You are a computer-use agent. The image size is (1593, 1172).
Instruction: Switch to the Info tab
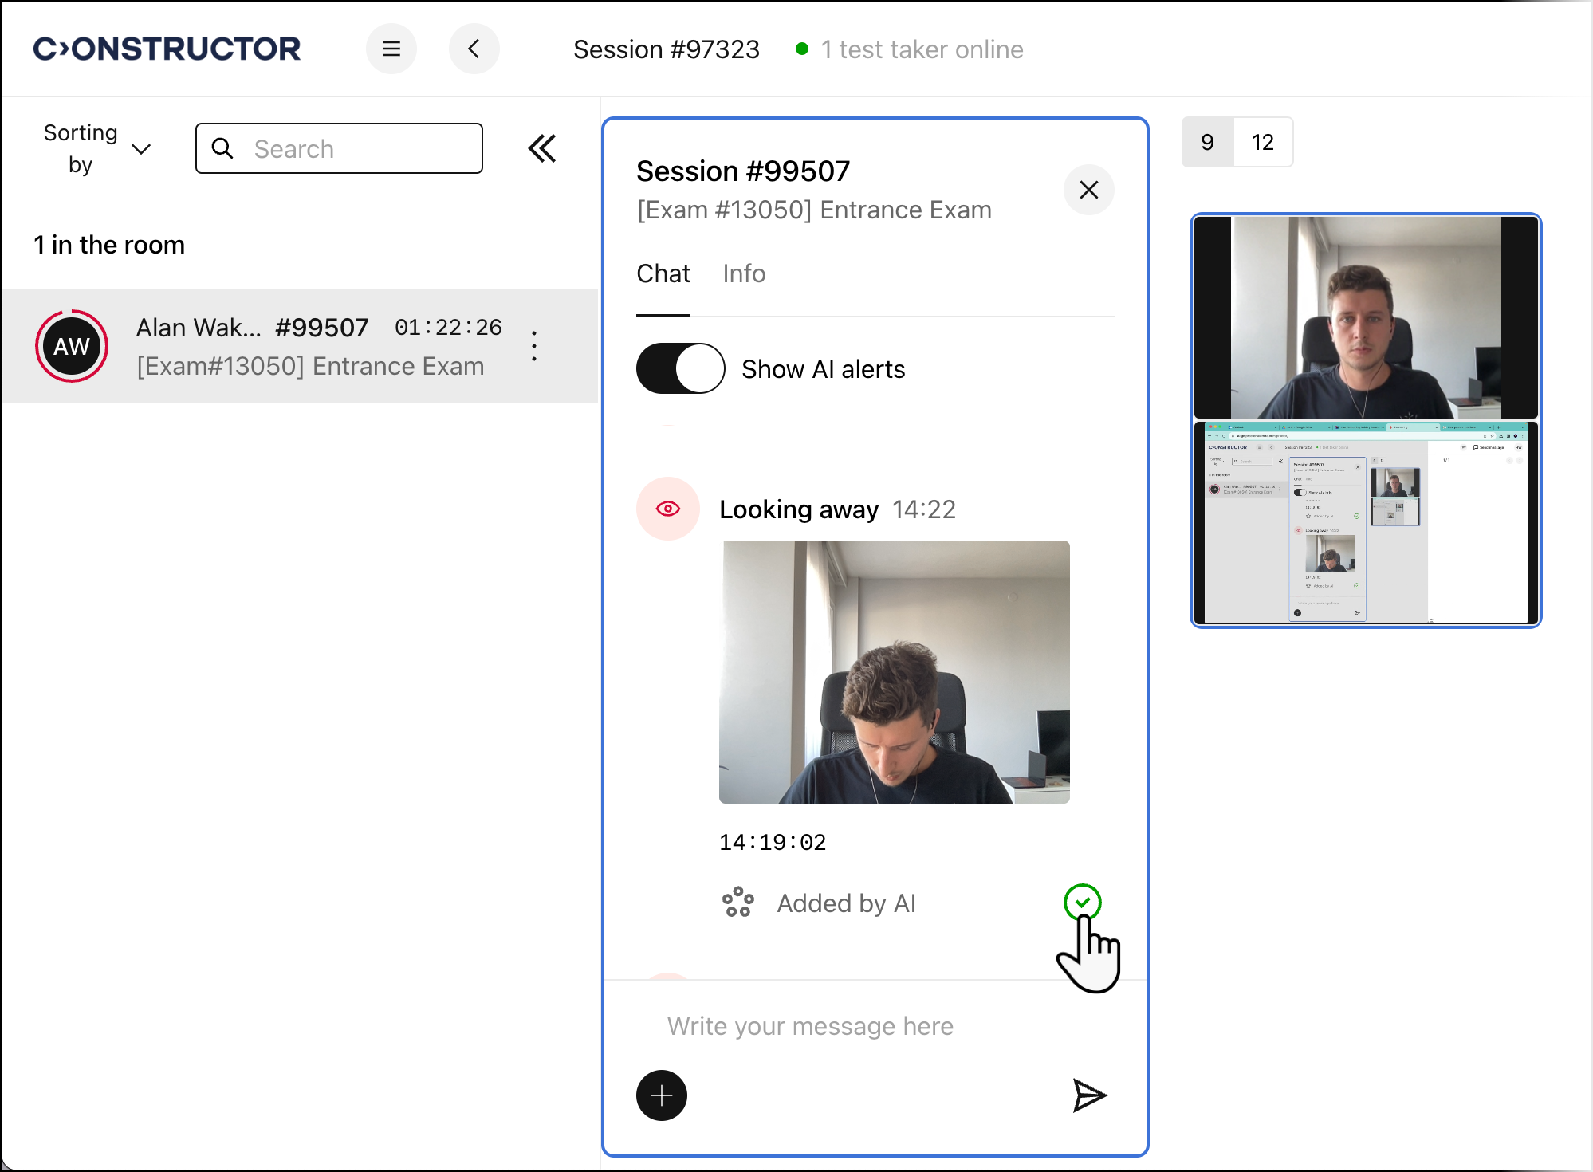[x=744, y=273]
